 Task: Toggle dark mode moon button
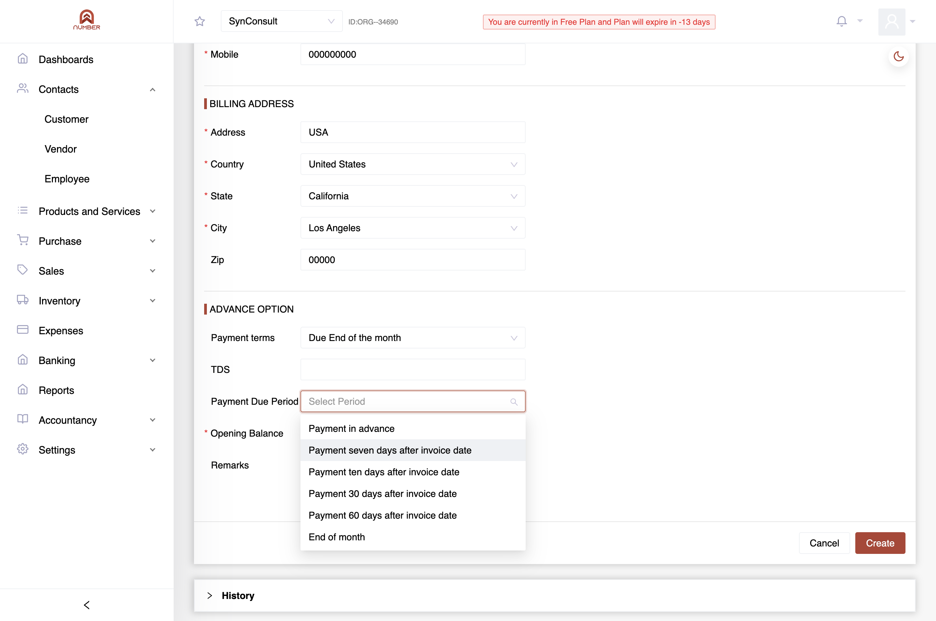pos(898,57)
